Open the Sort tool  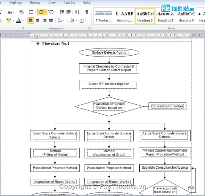77,12
